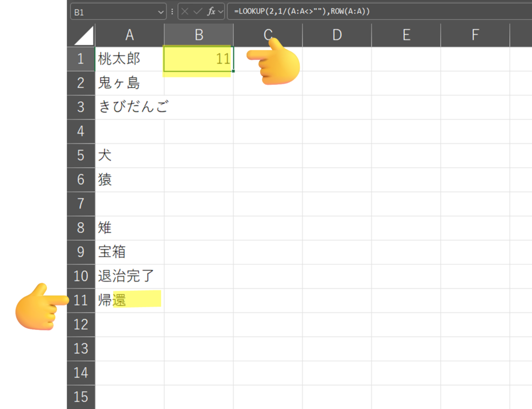Click the three-dot resize handle beside Name Box
This screenshot has width=532, height=409.
click(172, 11)
